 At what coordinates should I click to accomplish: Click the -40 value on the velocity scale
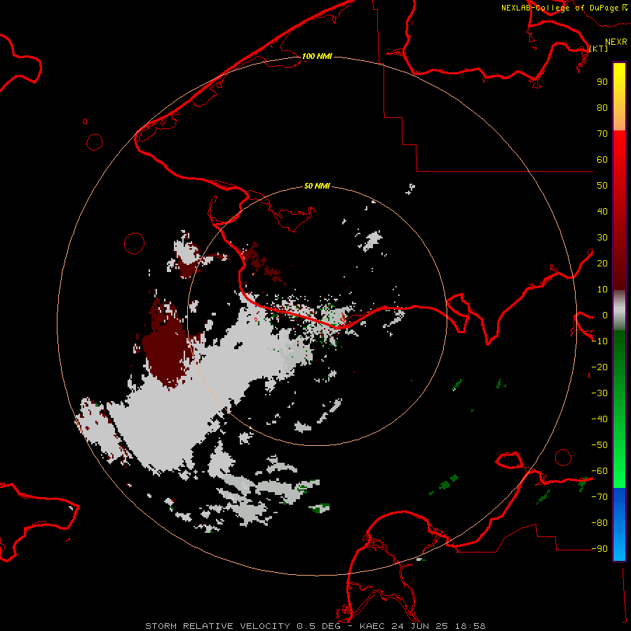tap(599, 419)
